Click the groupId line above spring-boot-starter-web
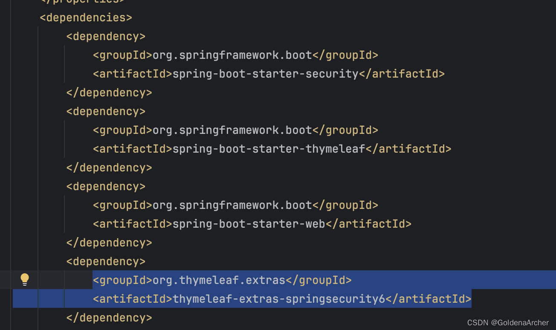 (x=235, y=206)
